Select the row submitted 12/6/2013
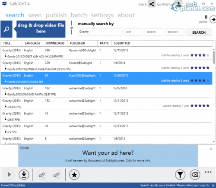This screenshot has width=216, height=188. [106, 91]
